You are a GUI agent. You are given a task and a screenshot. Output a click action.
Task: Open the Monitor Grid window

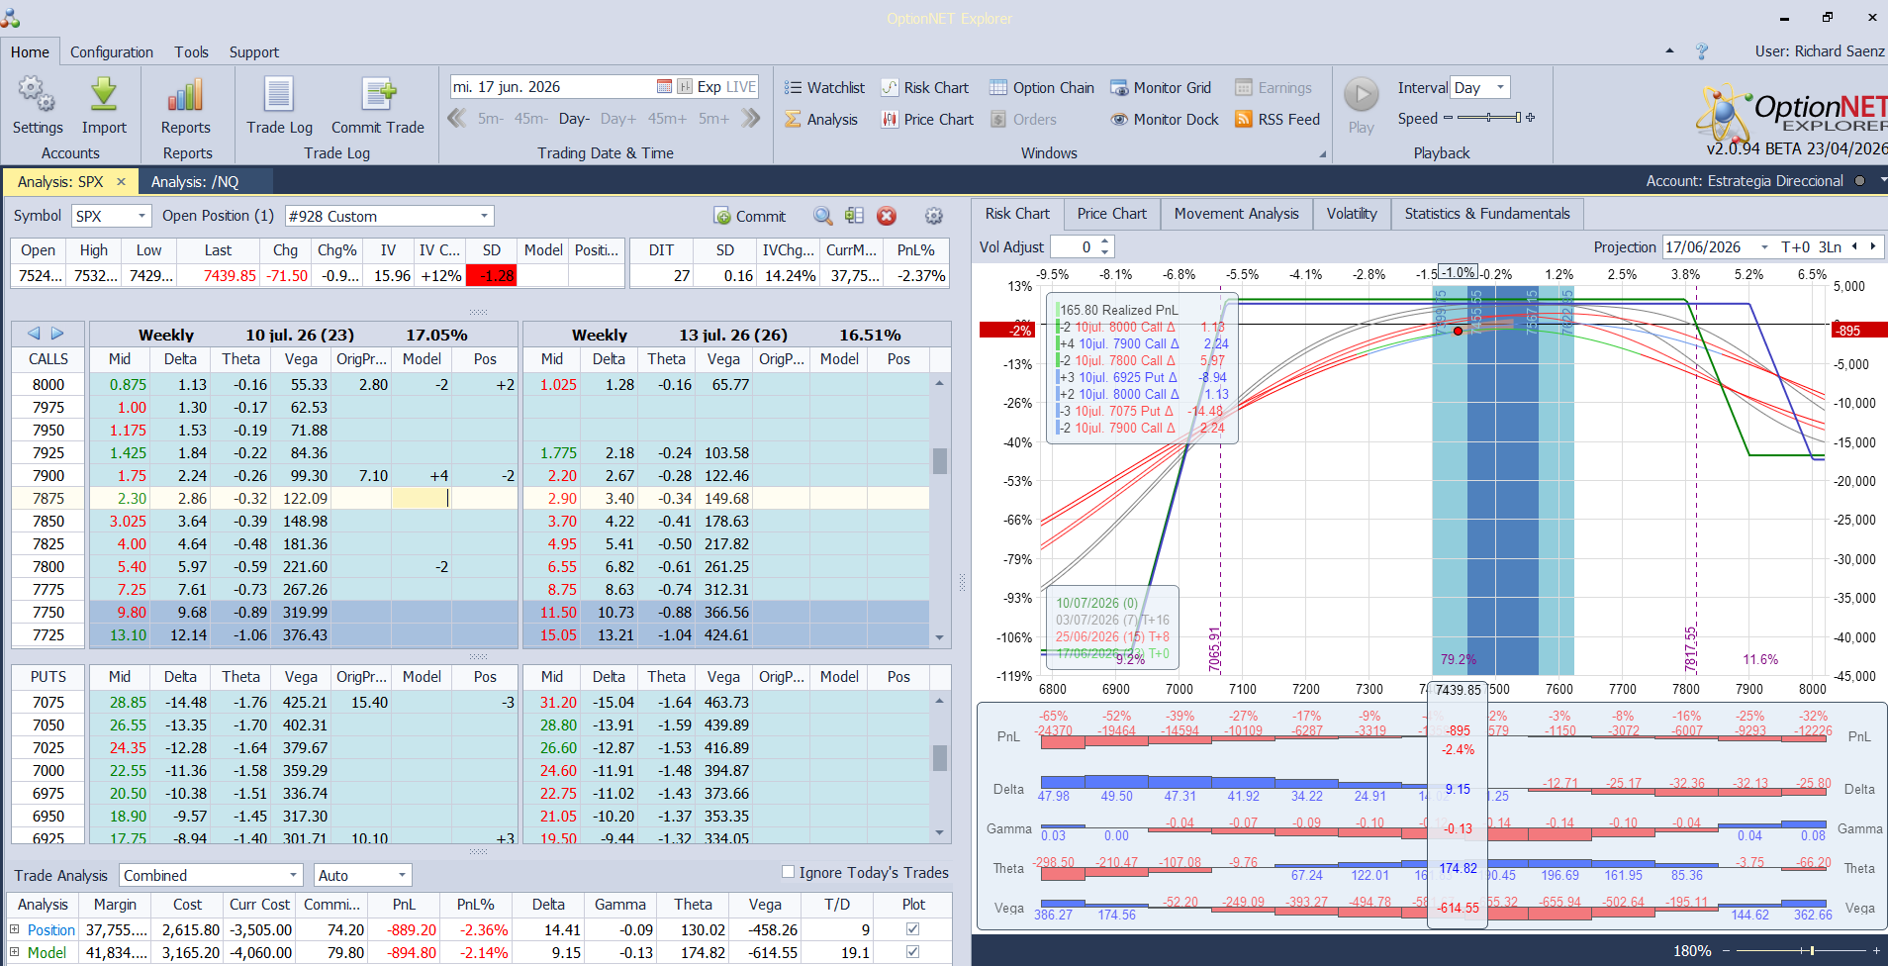coord(1161,88)
